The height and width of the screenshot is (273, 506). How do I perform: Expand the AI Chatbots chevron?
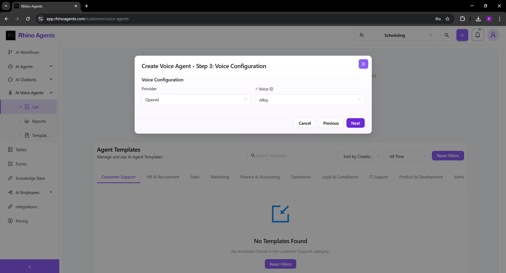51,79
